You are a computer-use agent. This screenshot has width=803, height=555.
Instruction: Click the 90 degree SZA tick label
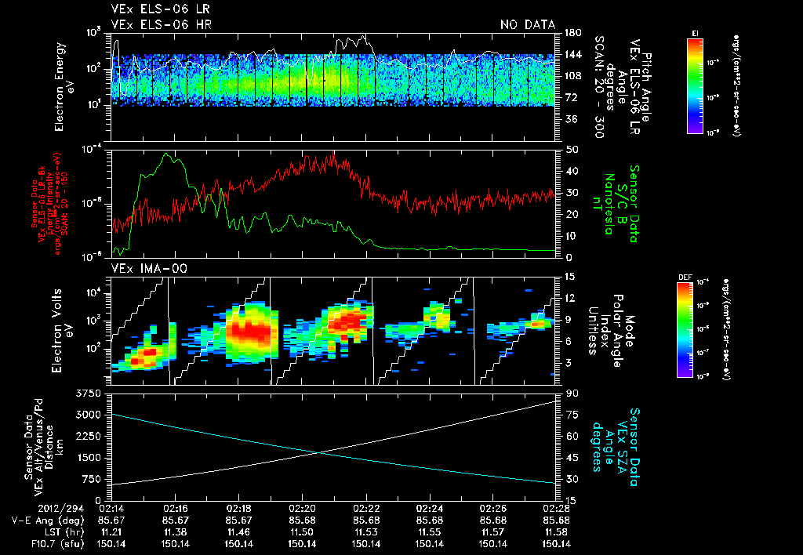571,393
